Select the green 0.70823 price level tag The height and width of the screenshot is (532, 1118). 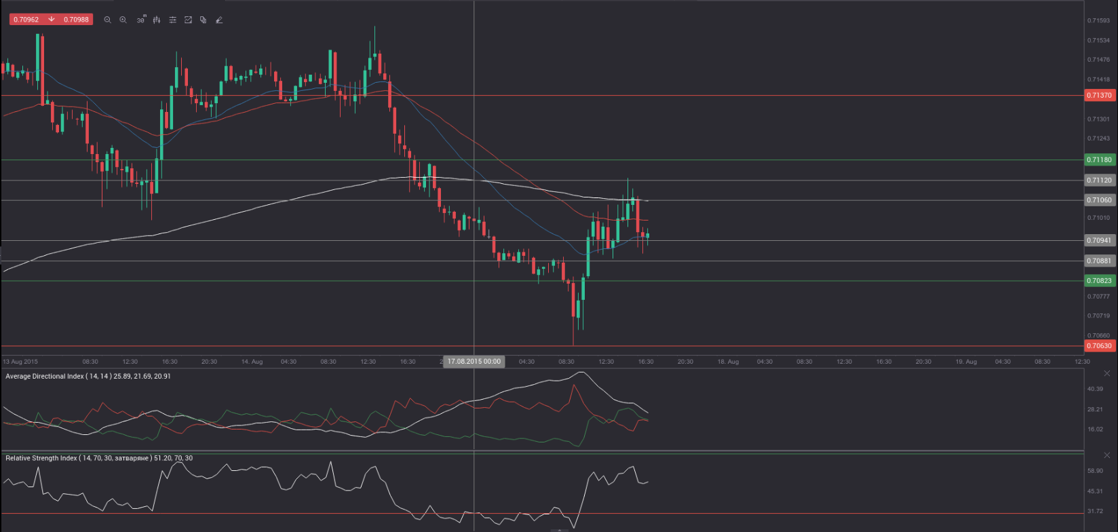[x=1099, y=281]
